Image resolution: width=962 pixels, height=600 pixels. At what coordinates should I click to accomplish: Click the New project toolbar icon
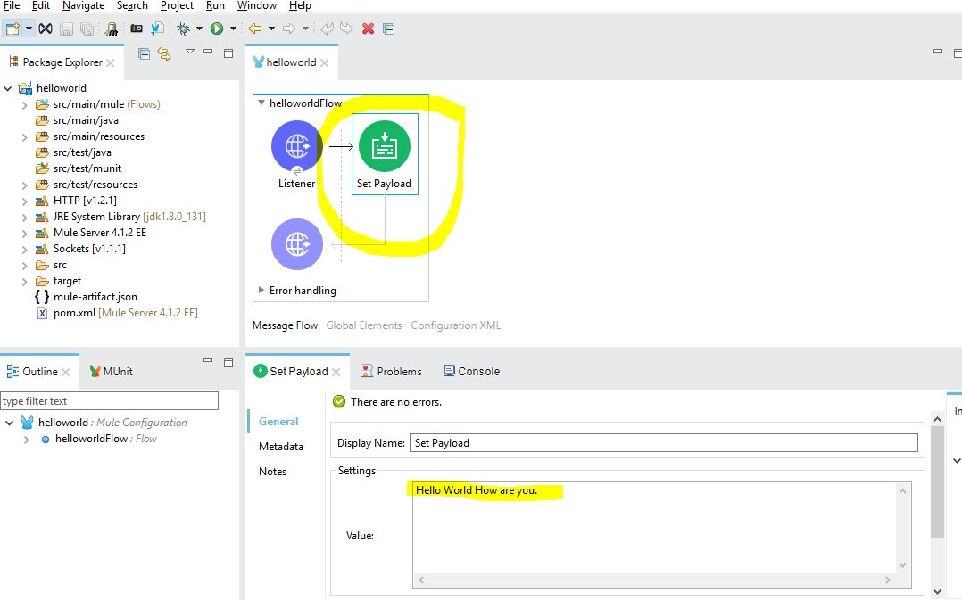(12, 29)
